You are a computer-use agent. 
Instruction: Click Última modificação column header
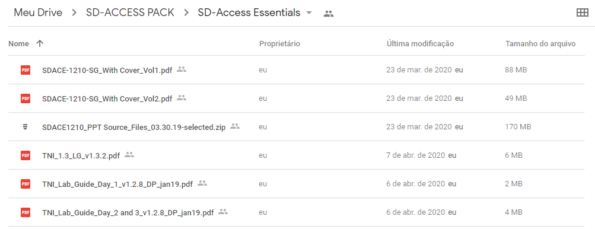click(x=420, y=44)
